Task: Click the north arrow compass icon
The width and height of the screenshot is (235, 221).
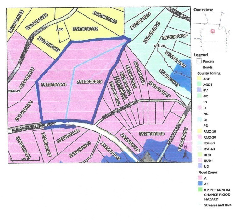Action: 186,153
